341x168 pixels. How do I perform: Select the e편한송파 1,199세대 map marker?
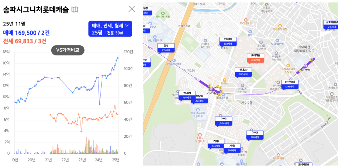[x=290, y=84]
